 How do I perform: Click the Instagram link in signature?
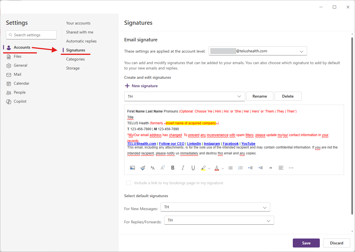pyautogui.click(x=212, y=144)
